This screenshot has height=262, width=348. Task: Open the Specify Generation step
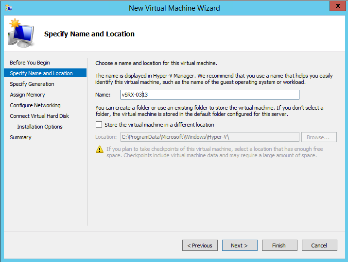click(32, 84)
